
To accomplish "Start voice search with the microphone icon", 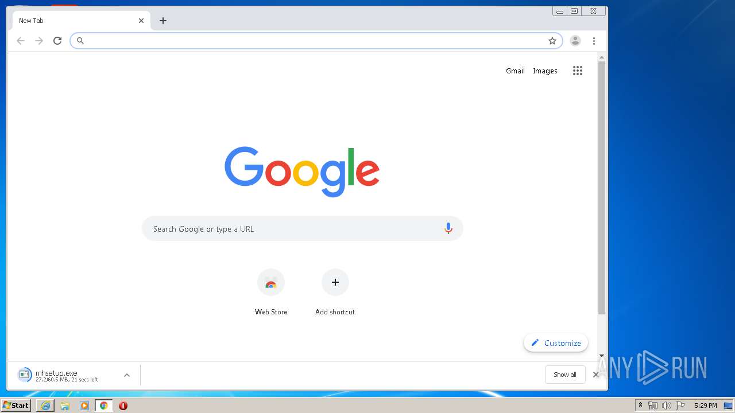I will click(448, 228).
